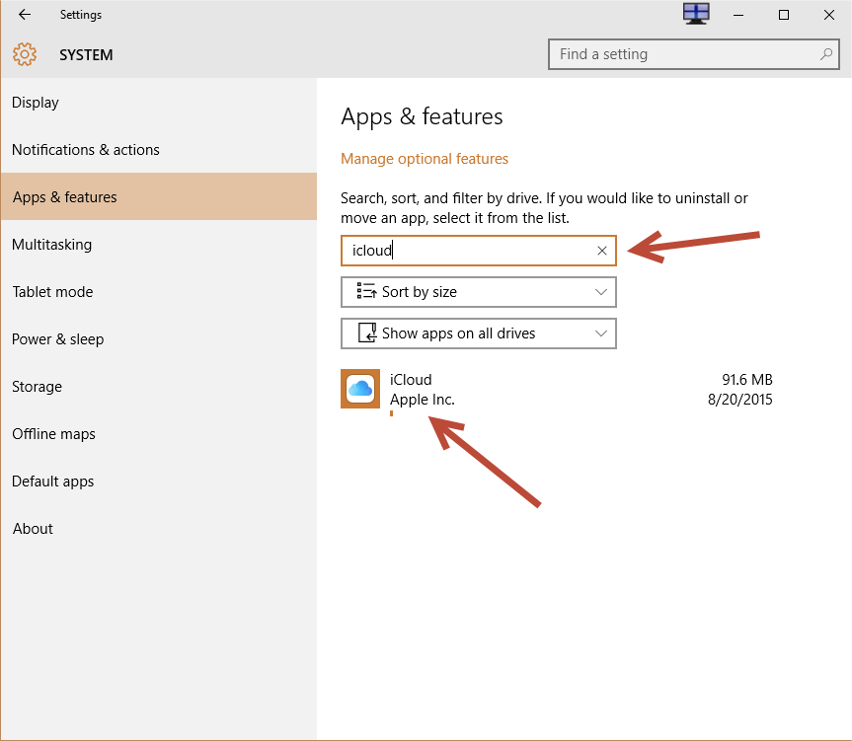Clear the icloud search with X icon
Viewport: 852px width, 741px height.
click(x=602, y=251)
